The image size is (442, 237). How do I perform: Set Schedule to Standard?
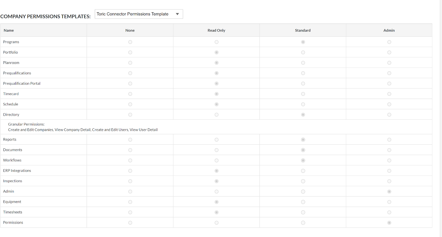coord(303,104)
